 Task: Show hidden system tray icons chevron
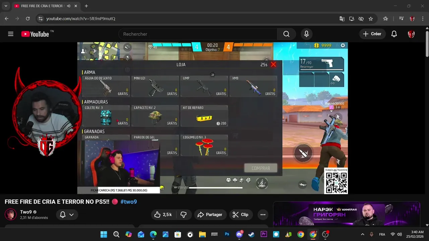[x=362, y=234]
